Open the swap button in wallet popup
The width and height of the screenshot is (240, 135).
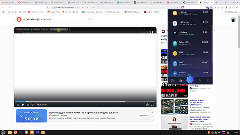click(x=190, y=80)
